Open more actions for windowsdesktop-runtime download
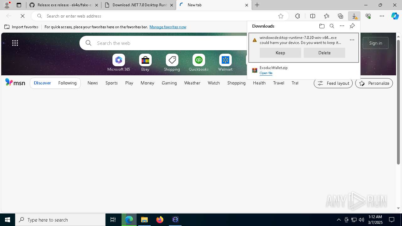 pos(352,40)
